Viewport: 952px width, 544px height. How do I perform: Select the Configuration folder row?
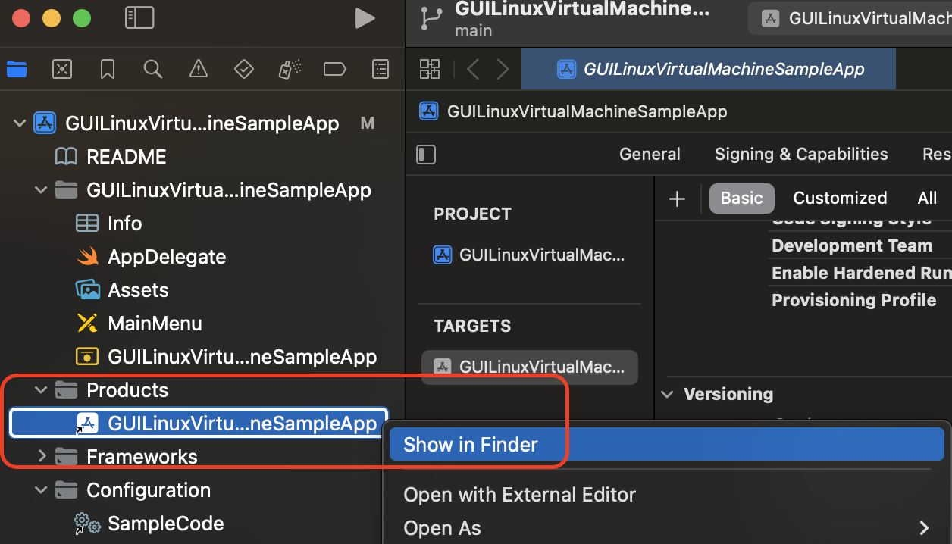point(133,490)
